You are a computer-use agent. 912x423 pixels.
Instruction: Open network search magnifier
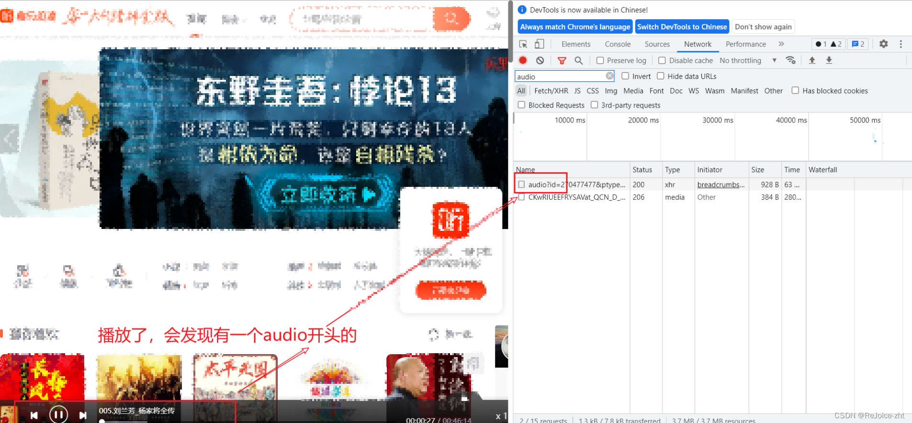click(x=579, y=61)
